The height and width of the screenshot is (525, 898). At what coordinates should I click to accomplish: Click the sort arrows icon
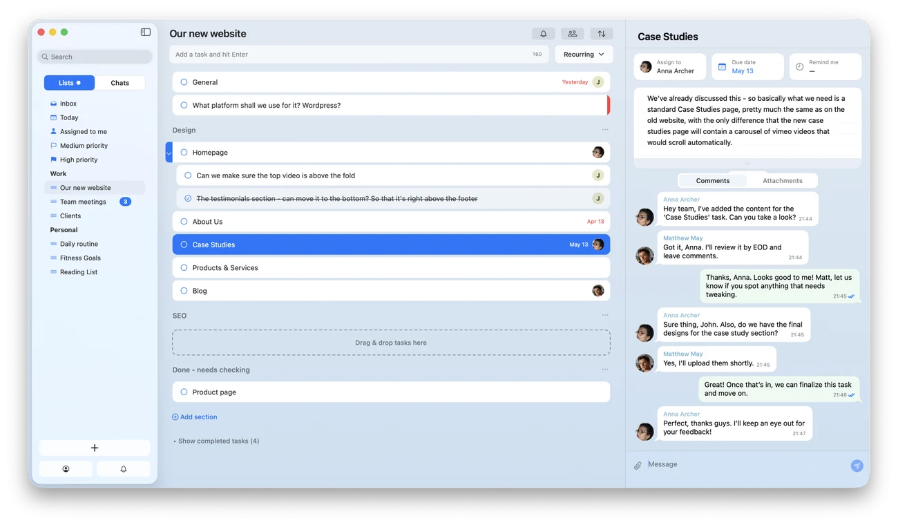click(x=601, y=33)
